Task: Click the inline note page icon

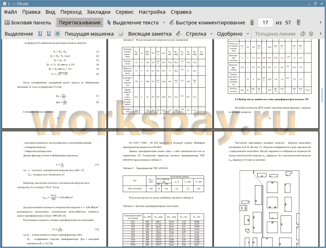Action: [121, 33]
